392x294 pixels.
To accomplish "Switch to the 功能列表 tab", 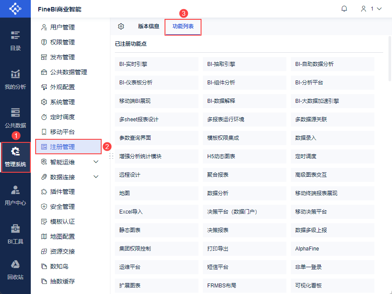I will (x=183, y=26).
